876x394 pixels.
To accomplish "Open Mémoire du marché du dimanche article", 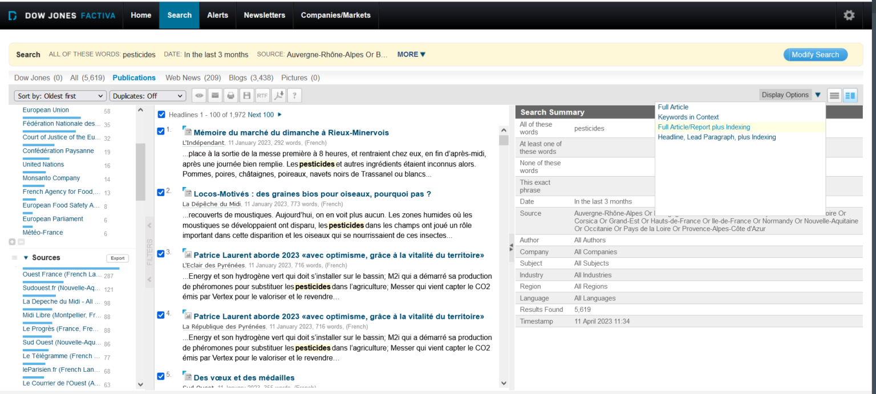I will [291, 132].
